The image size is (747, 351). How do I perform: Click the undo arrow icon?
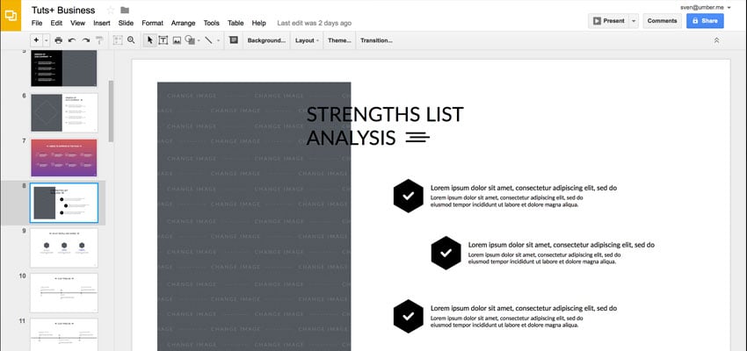coord(72,40)
